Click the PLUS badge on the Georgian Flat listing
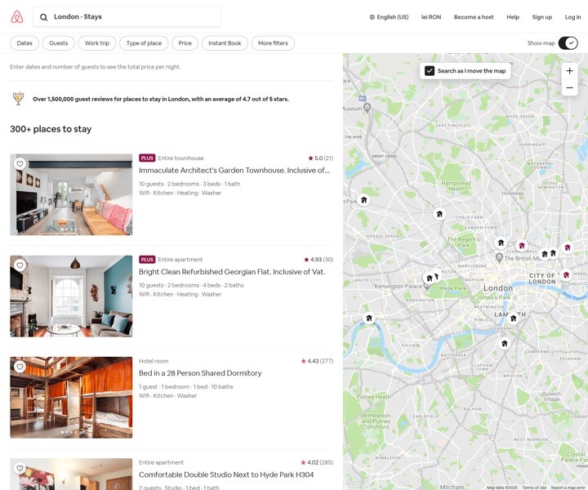Viewport: 588px width, 490px height. pyautogui.click(x=147, y=260)
